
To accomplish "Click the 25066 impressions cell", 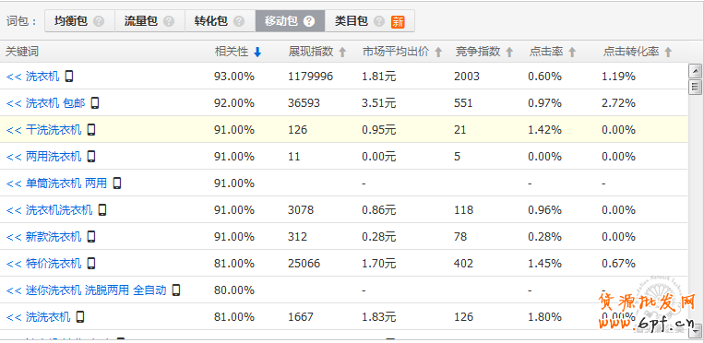I will click(304, 263).
